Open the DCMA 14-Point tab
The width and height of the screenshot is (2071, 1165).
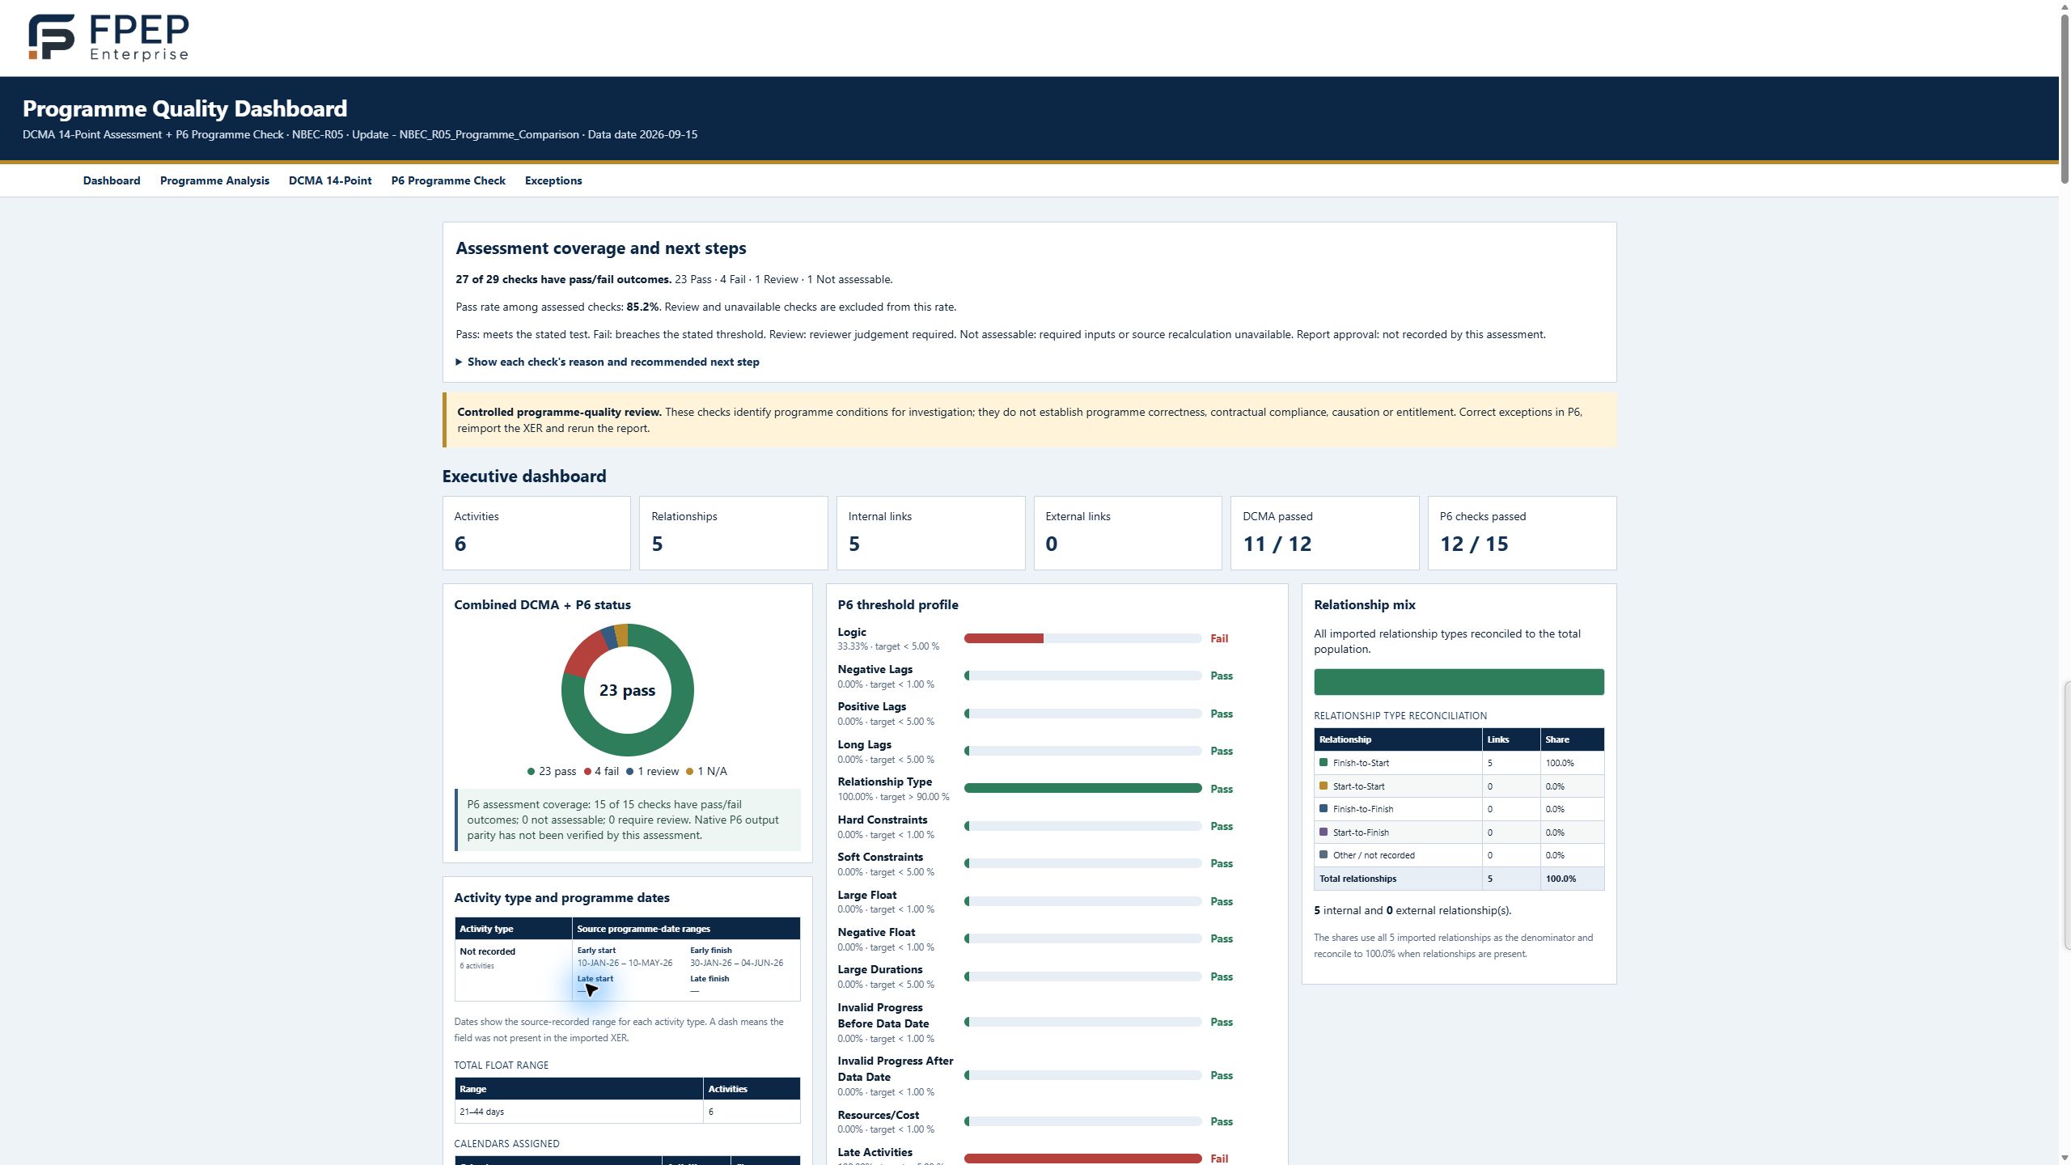(330, 180)
